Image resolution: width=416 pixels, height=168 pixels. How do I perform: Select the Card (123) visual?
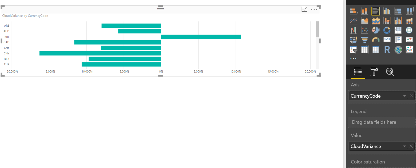387,40
